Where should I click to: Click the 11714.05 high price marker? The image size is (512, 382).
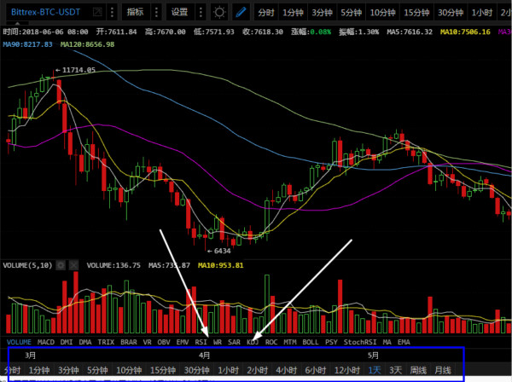pyautogui.click(x=78, y=71)
